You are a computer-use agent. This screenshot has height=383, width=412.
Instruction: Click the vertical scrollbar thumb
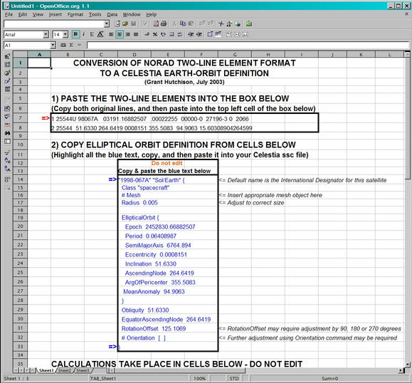pos(407,118)
